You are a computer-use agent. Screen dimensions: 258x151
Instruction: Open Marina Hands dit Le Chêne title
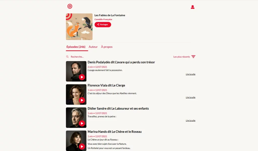115,132
